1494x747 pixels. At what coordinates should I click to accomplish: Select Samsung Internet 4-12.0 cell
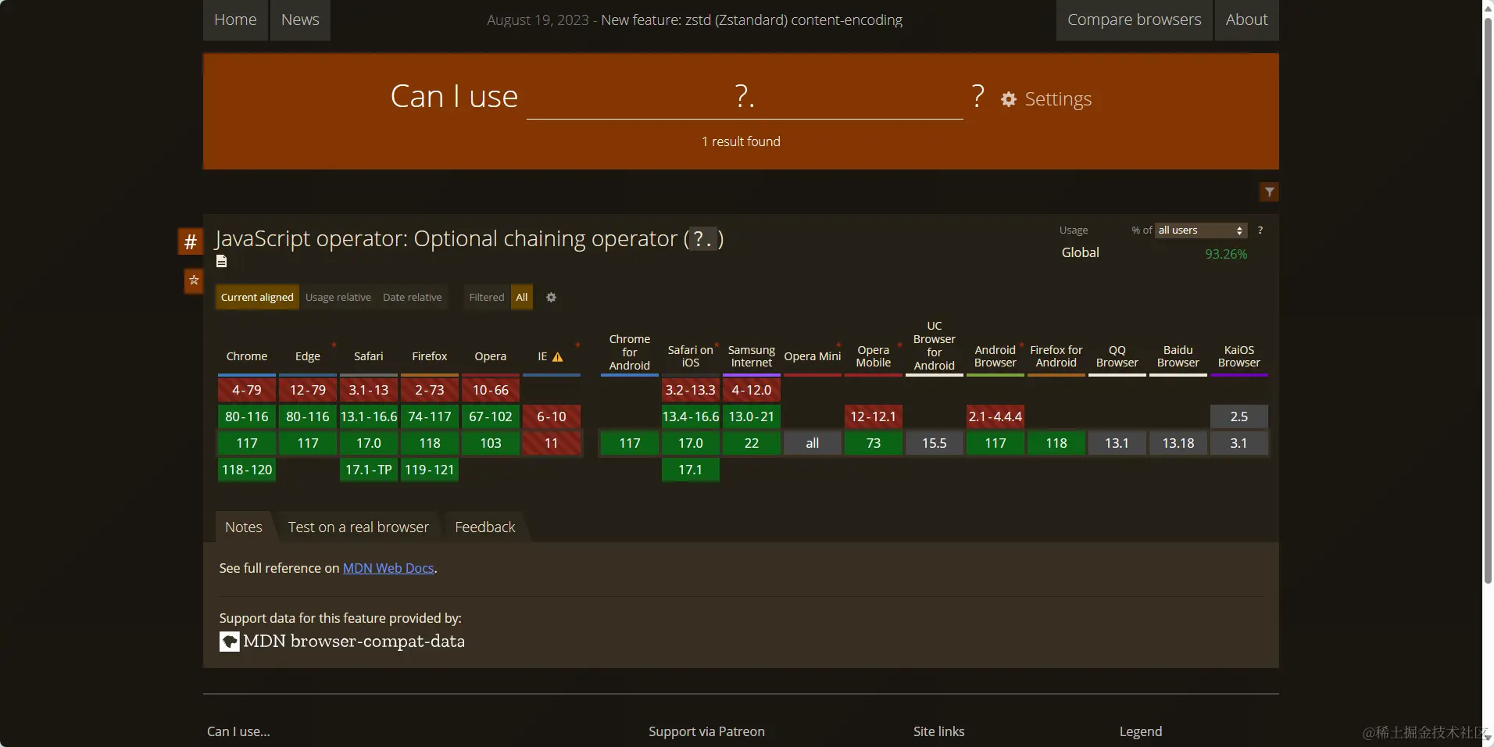point(752,390)
